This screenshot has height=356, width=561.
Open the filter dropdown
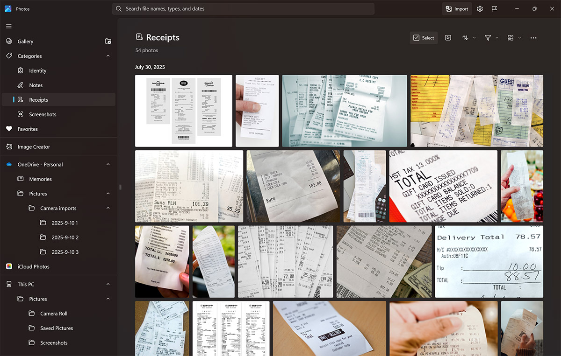[491, 38]
